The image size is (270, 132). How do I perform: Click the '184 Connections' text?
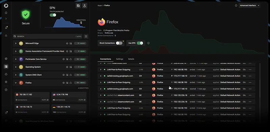[59, 112]
